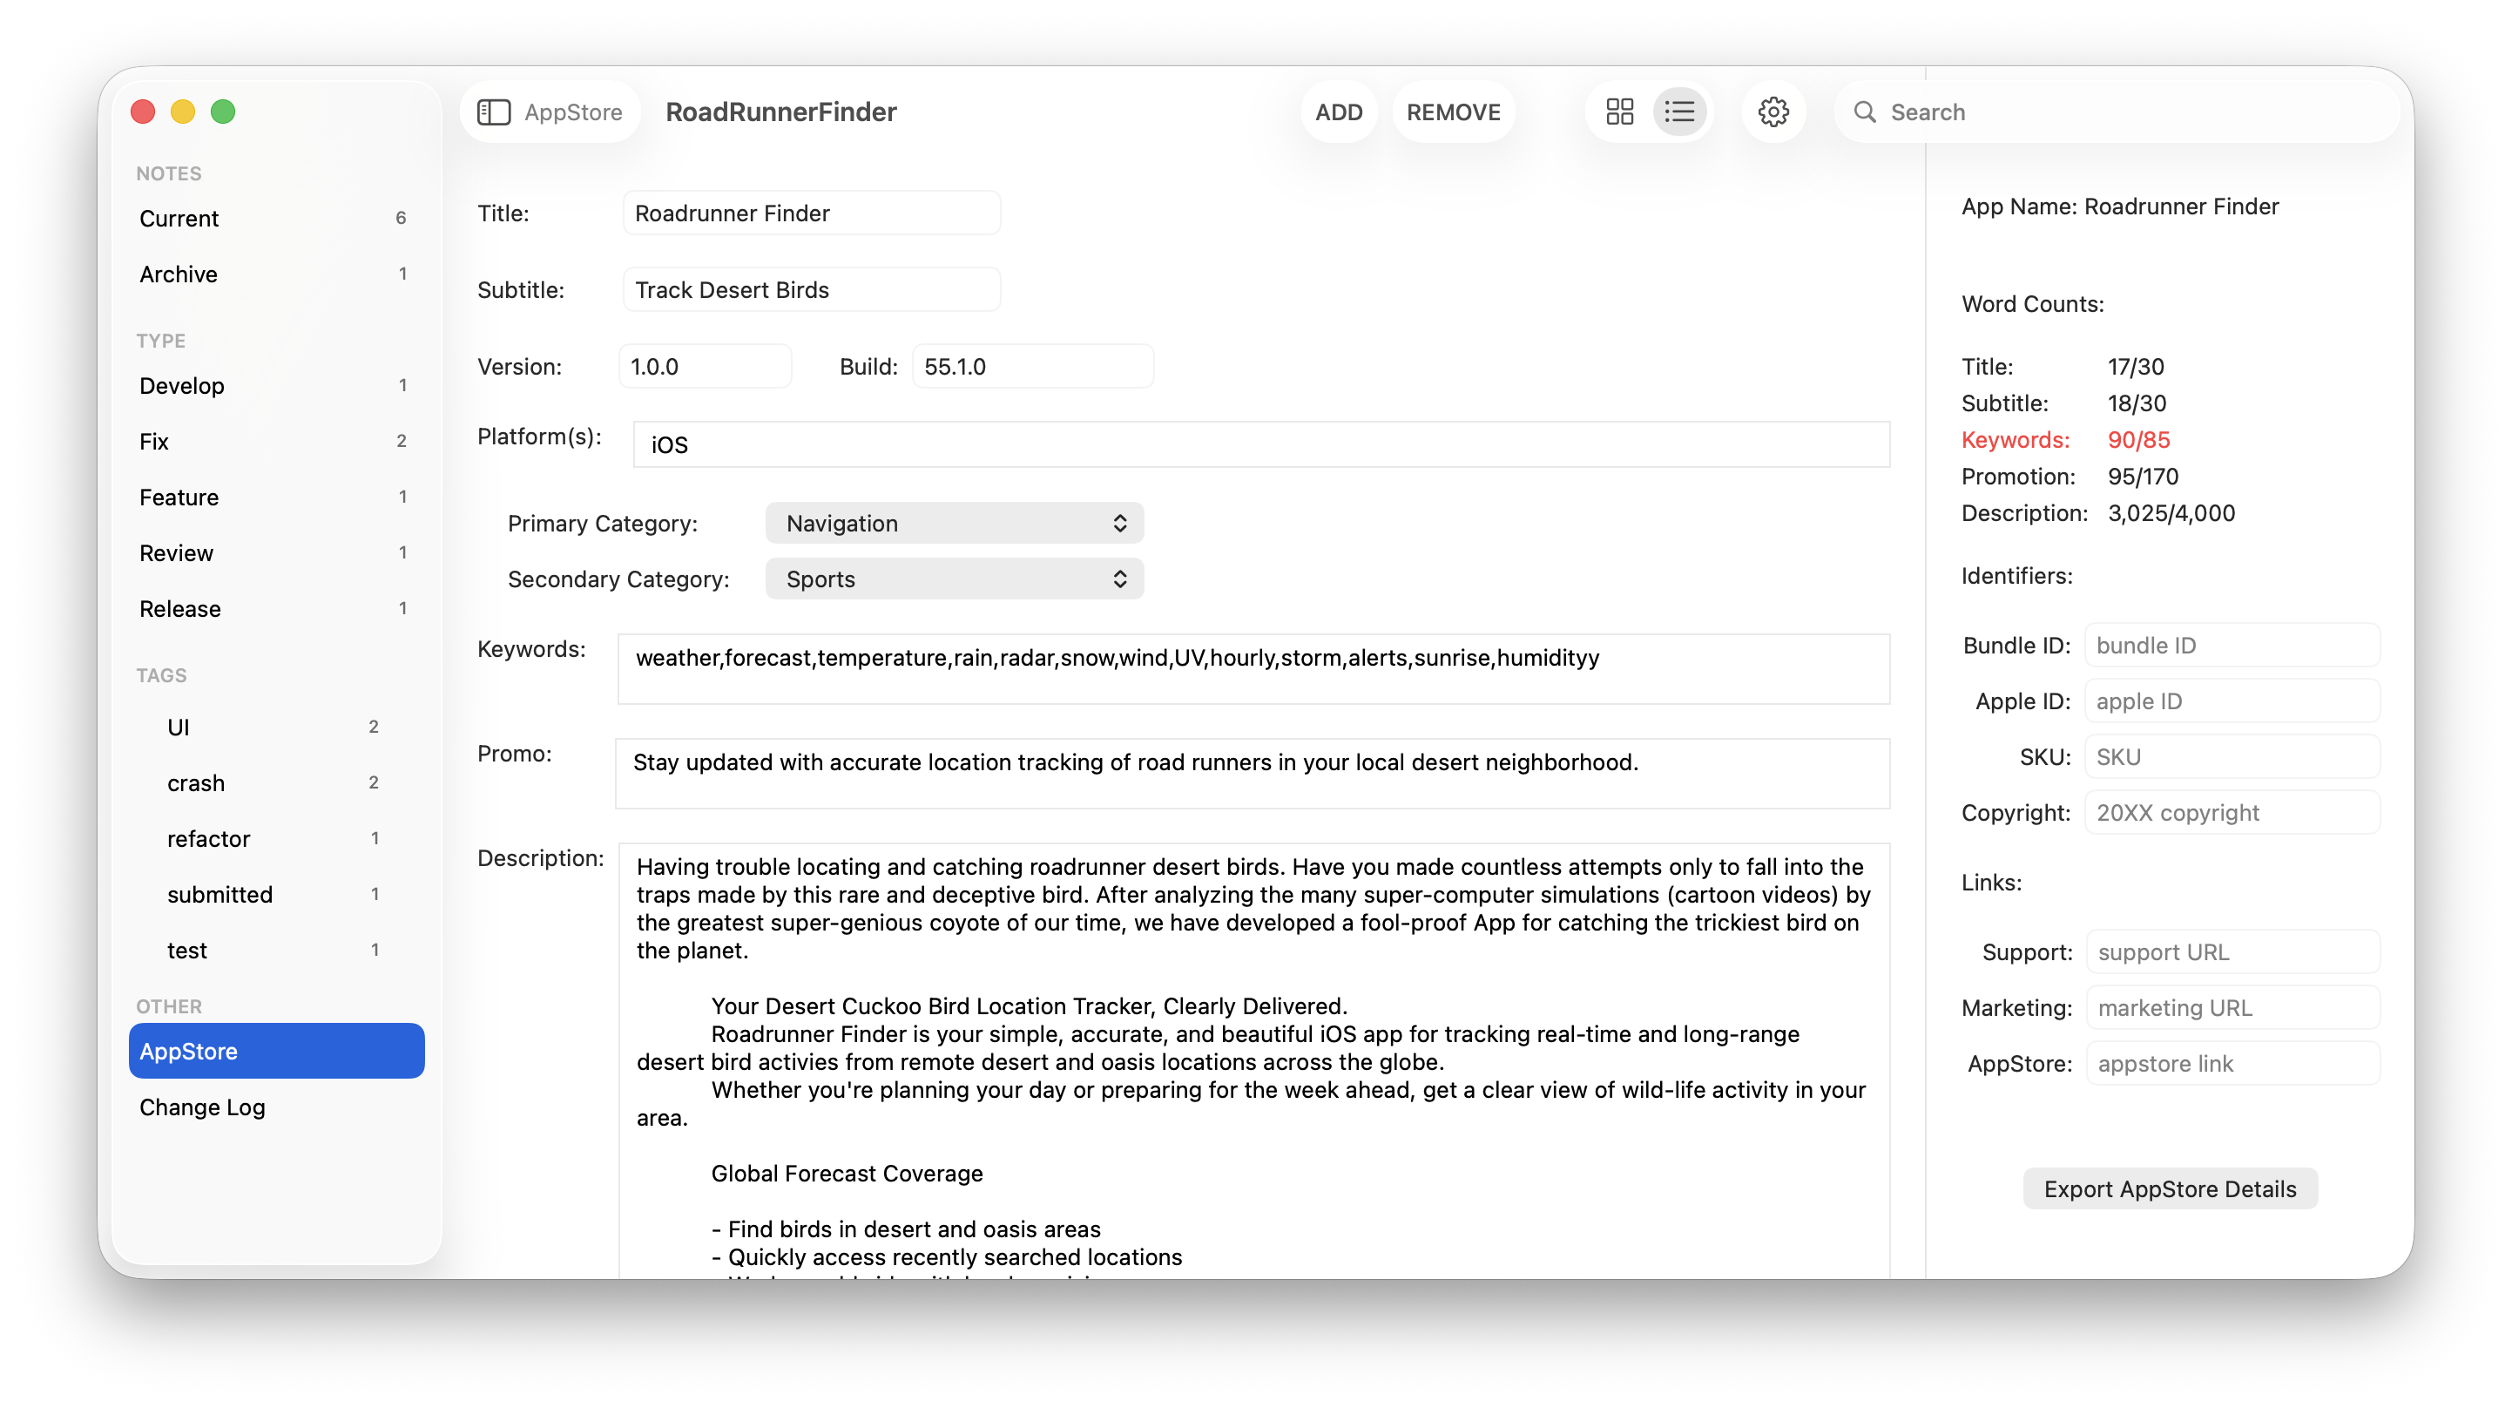Image resolution: width=2512 pixels, height=1408 pixels.
Task: Click the search magnifier icon
Action: click(1866, 112)
